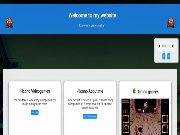
Task: Click the 'More information' button
Action: [x=90, y=116]
